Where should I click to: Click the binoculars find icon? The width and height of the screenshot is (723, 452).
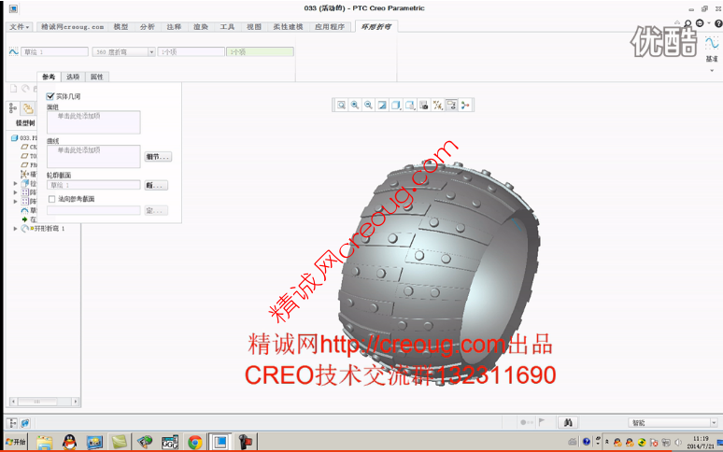(x=568, y=422)
